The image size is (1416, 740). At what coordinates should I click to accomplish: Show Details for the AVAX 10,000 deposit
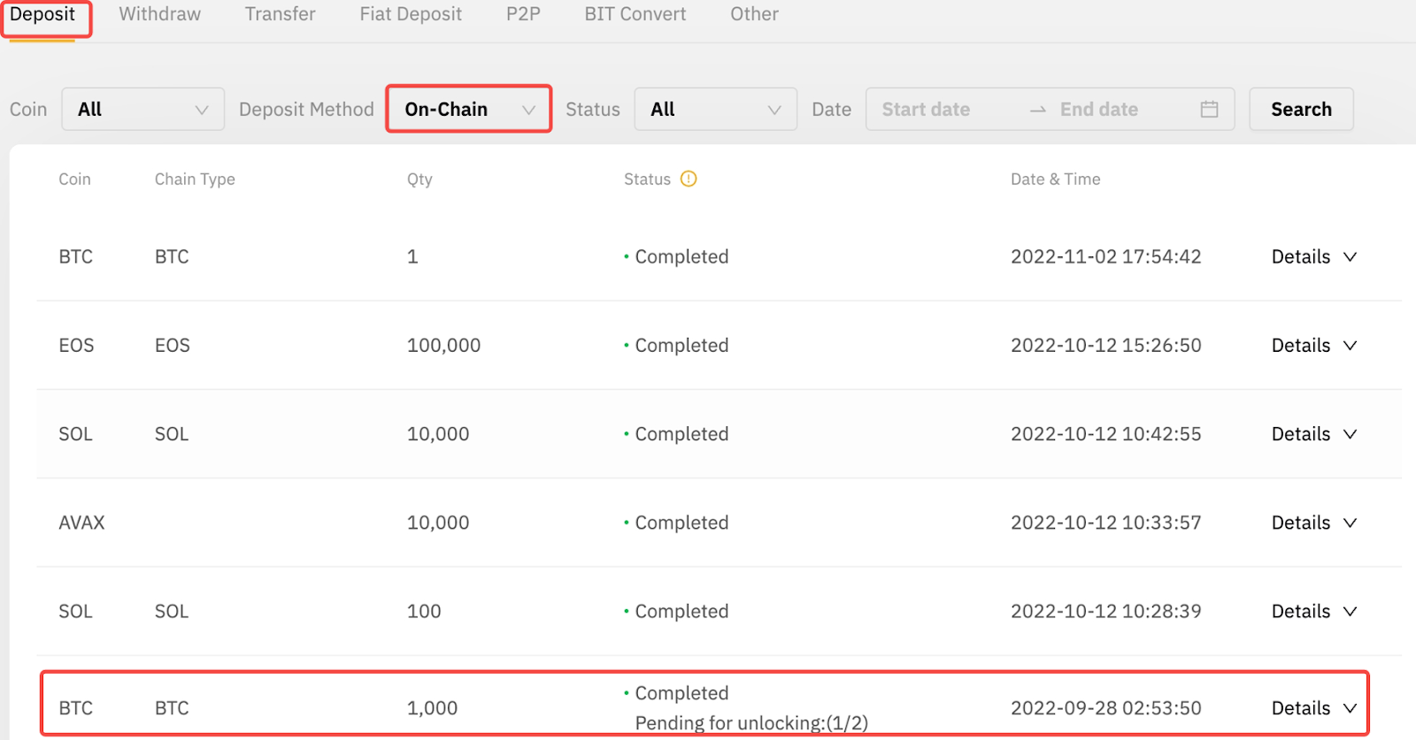click(x=1313, y=523)
